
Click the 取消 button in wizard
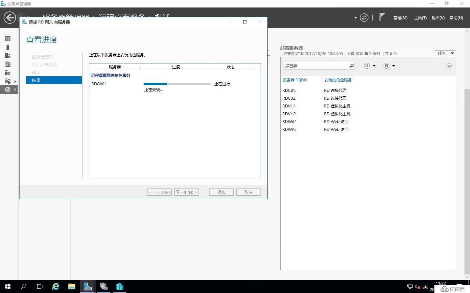(248, 192)
